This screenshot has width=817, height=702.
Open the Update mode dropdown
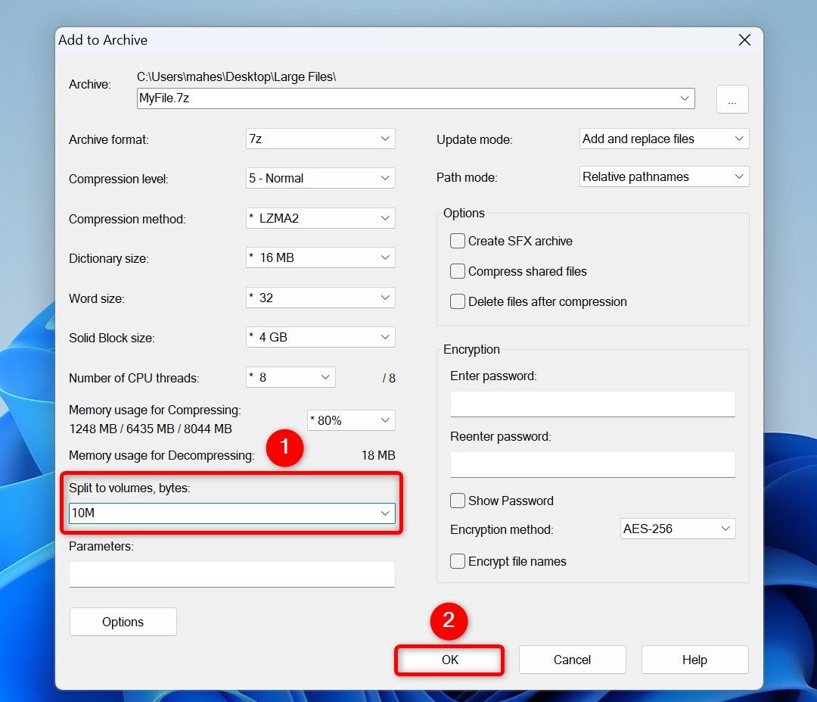click(664, 139)
